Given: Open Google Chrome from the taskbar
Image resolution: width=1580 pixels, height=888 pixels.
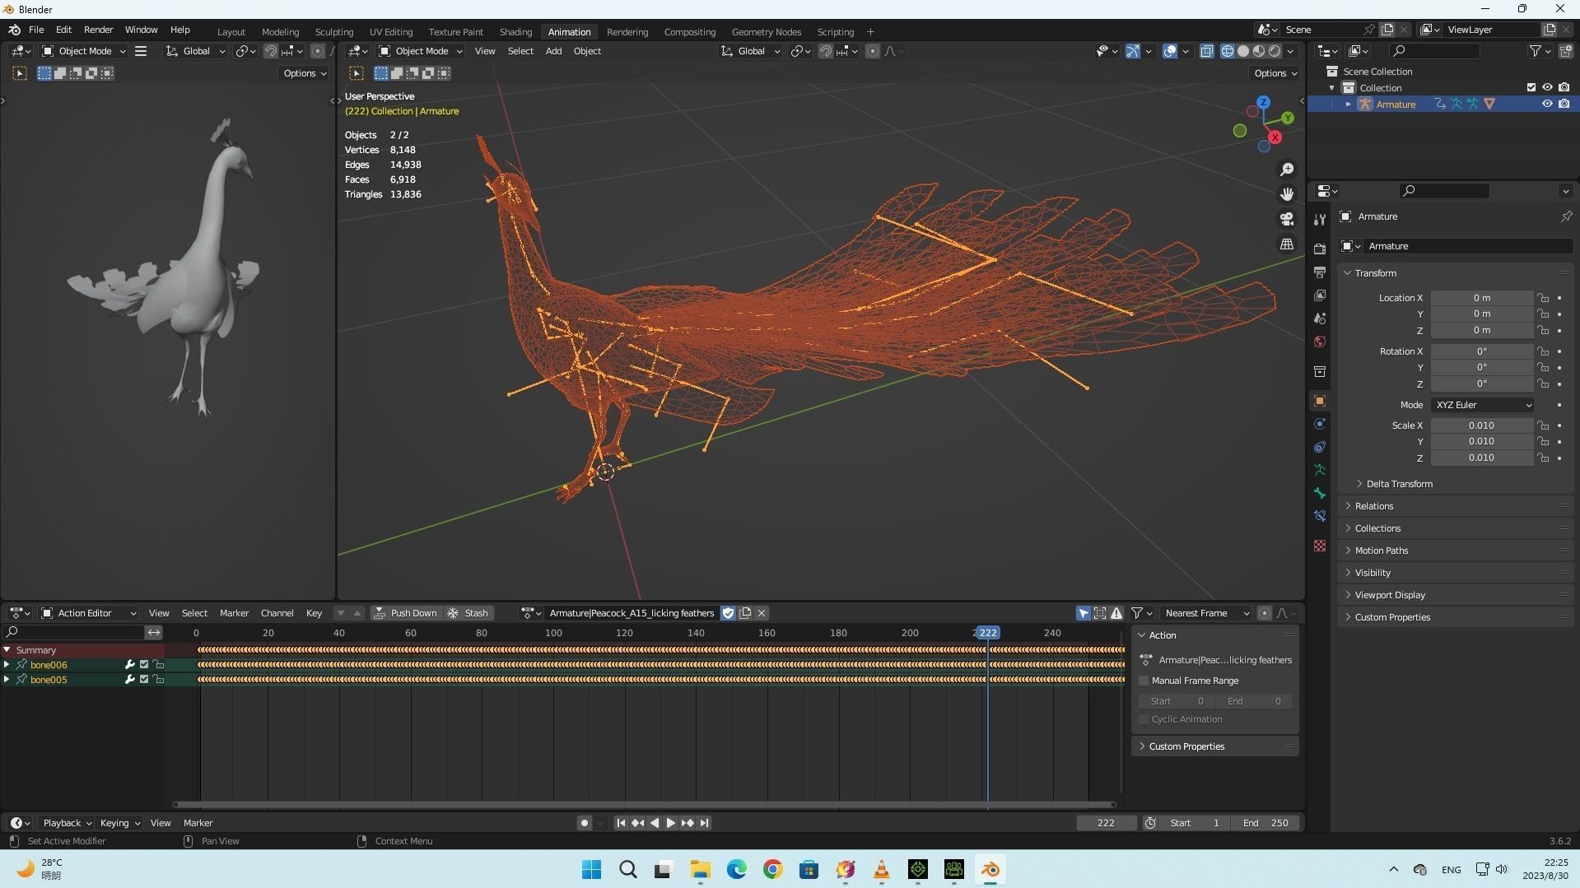Looking at the screenshot, I should pyautogui.click(x=773, y=870).
